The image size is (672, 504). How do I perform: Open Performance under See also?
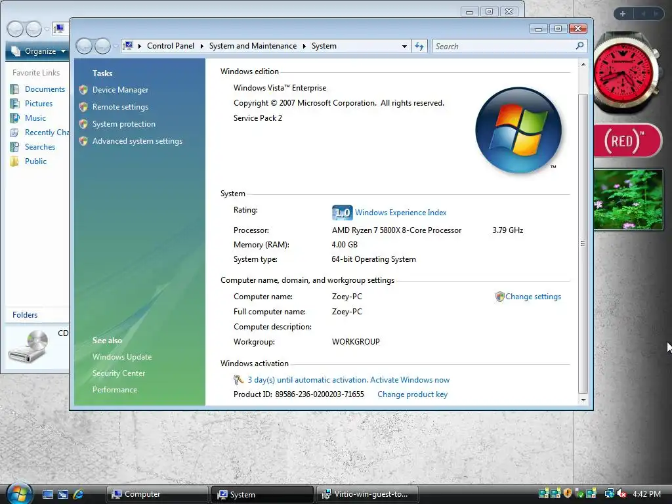coord(115,390)
